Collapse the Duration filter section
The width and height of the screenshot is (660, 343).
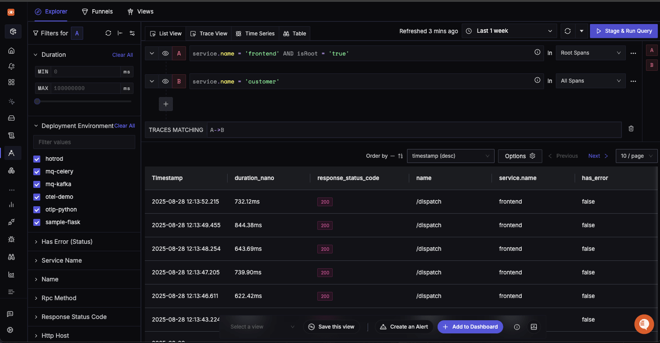[36, 55]
